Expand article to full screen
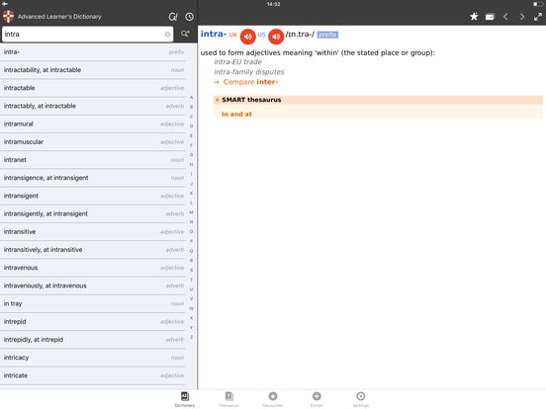 (x=538, y=17)
